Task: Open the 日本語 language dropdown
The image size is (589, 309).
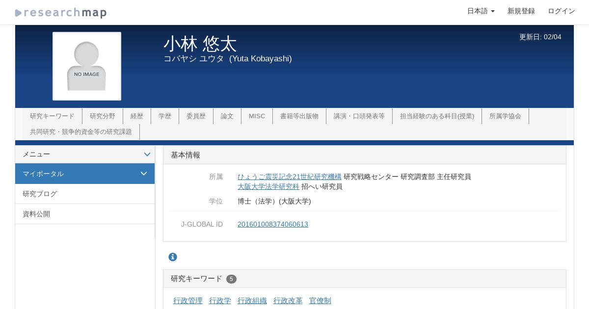Action: (x=481, y=11)
